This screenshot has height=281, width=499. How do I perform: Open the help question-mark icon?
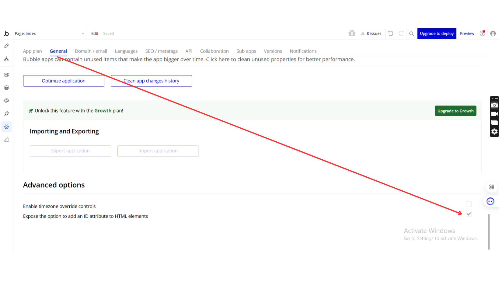click(483, 33)
